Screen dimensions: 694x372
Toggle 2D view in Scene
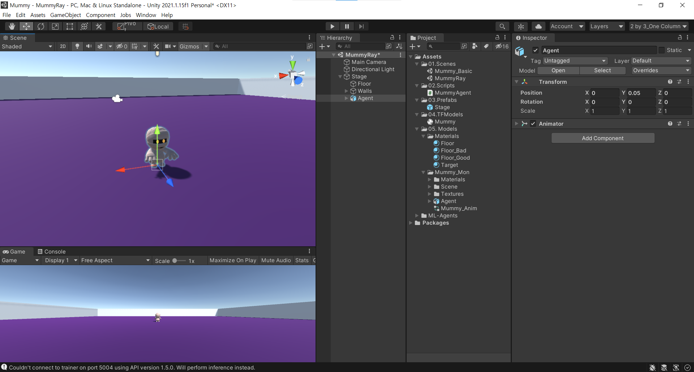(63, 46)
